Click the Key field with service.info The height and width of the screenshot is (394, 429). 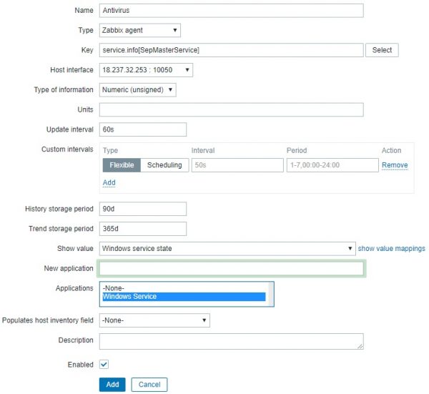pos(231,50)
